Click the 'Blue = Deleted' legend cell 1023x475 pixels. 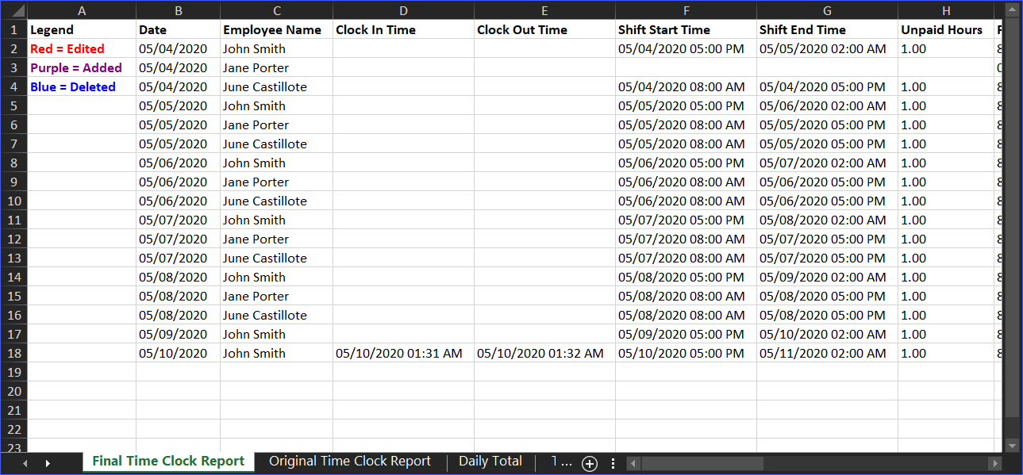[82, 87]
